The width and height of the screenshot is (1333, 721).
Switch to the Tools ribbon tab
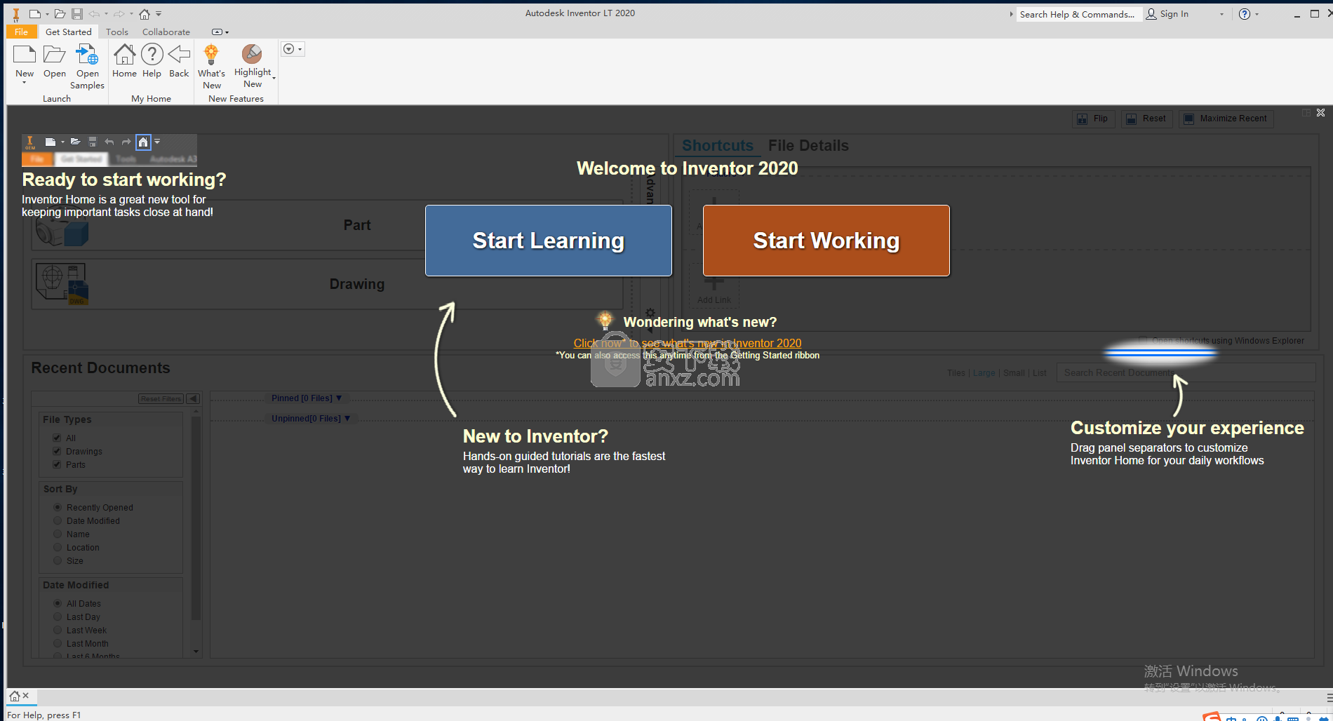click(116, 32)
